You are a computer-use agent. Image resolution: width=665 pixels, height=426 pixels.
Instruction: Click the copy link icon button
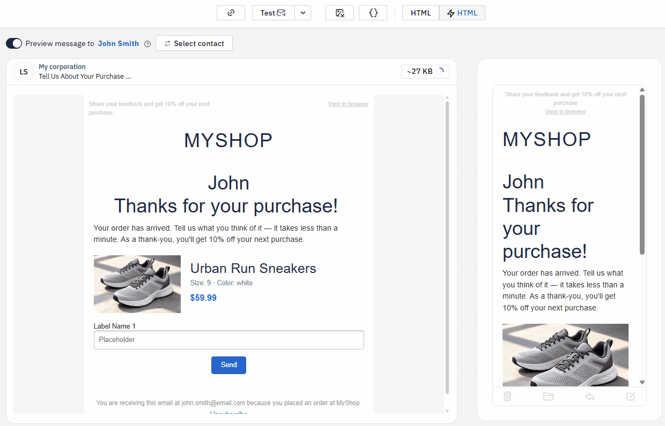(x=231, y=13)
